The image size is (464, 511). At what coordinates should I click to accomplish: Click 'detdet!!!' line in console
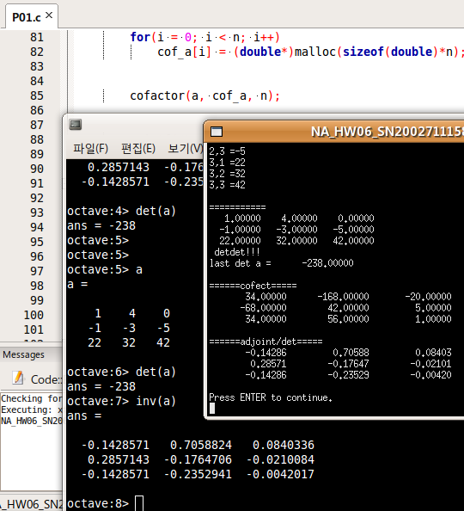[237, 252]
